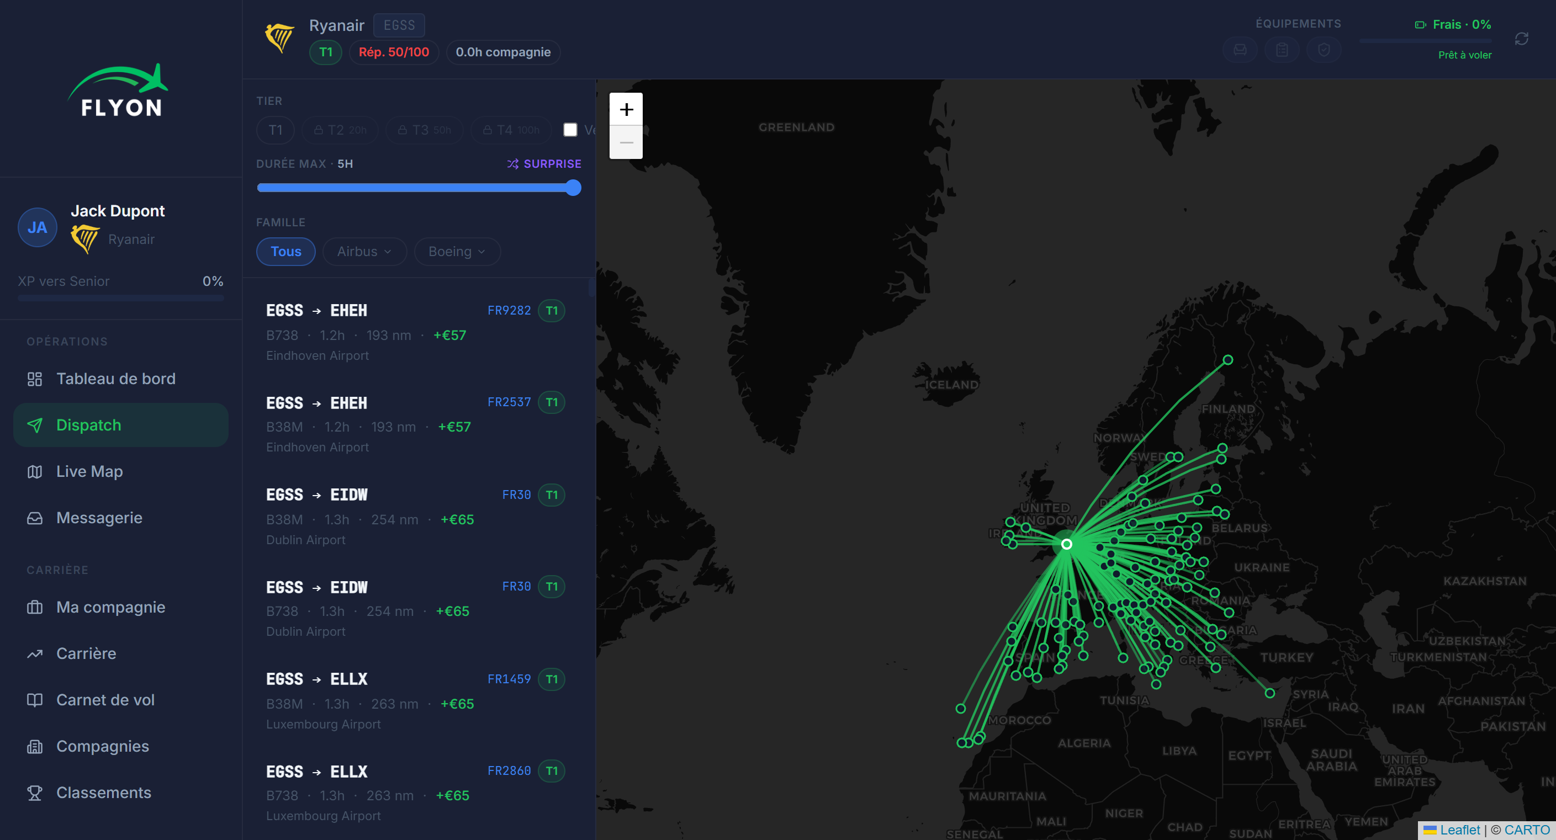
Task: Zoom in on the route map
Action: (x=626, y=109)
